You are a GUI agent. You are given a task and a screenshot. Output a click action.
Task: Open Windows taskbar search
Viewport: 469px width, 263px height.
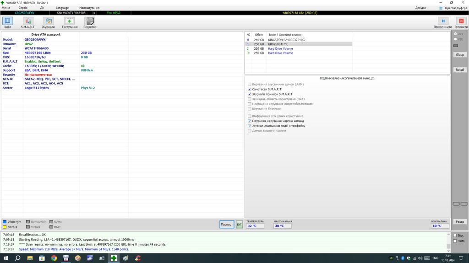click(x=18, y=258)
